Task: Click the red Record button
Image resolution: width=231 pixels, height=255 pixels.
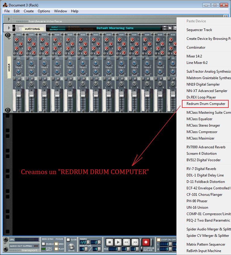Action: tap(146, 242)
